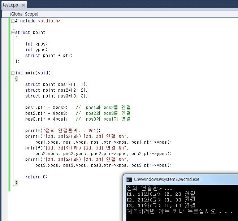Image resolution: width=238 pixels, height=221 pixels.
Task: Click the console's first output line
Action: pyautogui.click(x=149, y=188)
